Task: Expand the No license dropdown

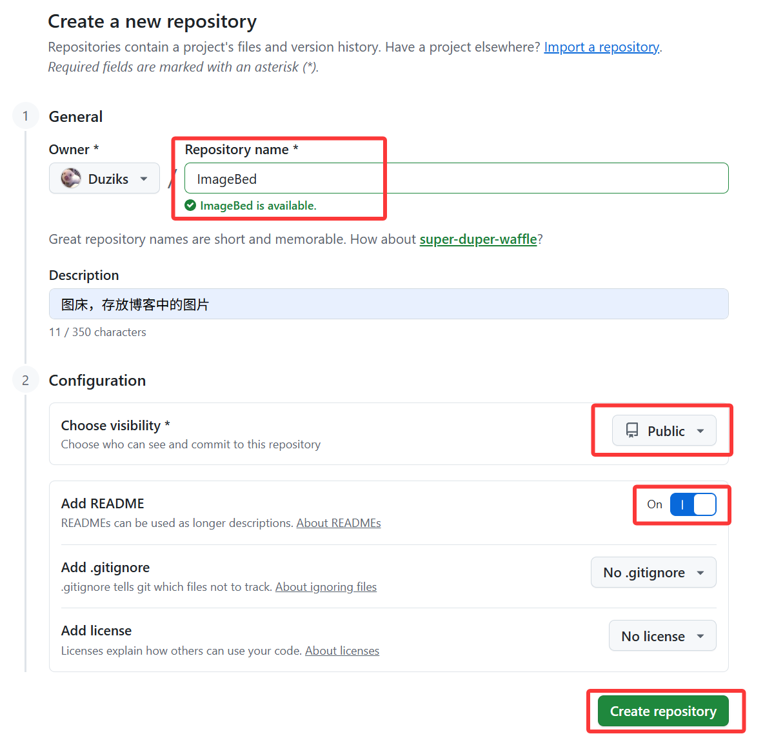Action: click(662, 636)
